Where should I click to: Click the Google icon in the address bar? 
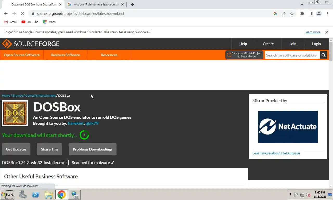[275, 14]
